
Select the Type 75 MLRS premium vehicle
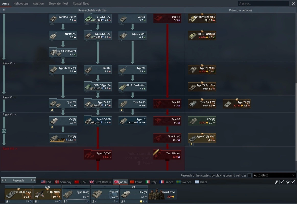click(x=202, y=70)
